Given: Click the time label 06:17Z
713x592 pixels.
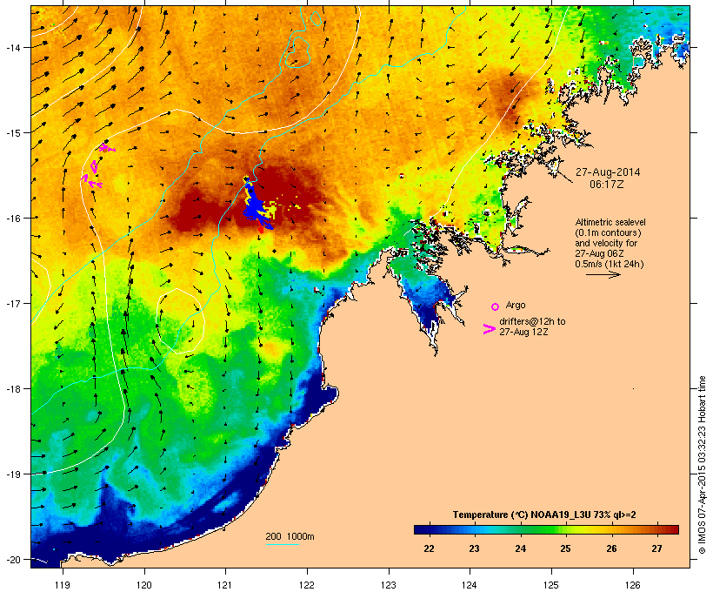Looking at the screenshot, I should click(607, 185).
